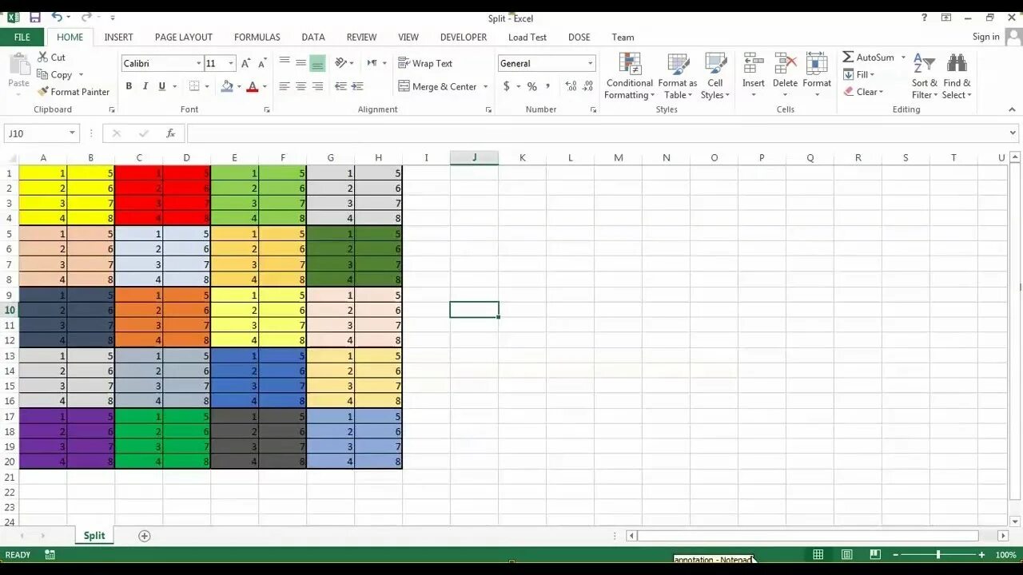Screen dimensions: 1023x575
Task: Switch to the INSERT tab
Action: pyautogui.click(x=118, y=37)
